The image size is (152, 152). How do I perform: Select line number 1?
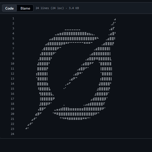(x=13, y=18)
